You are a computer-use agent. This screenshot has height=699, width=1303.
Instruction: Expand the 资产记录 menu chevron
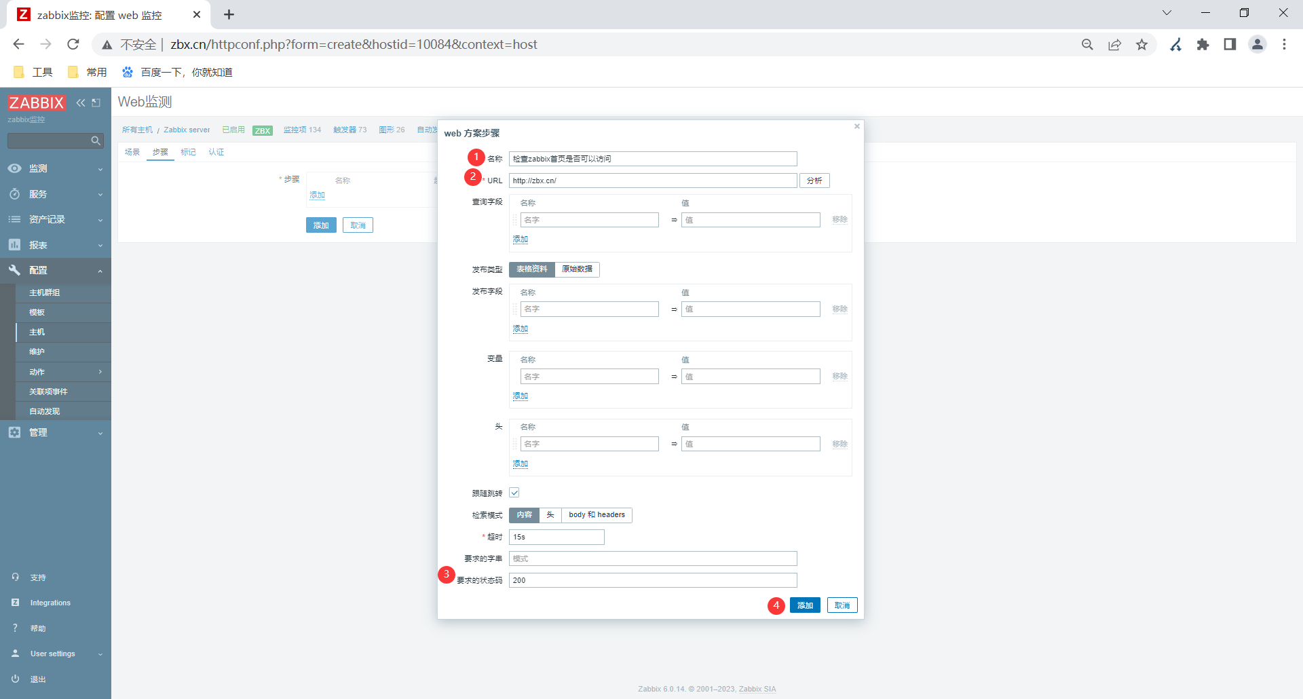click(100, 220)
